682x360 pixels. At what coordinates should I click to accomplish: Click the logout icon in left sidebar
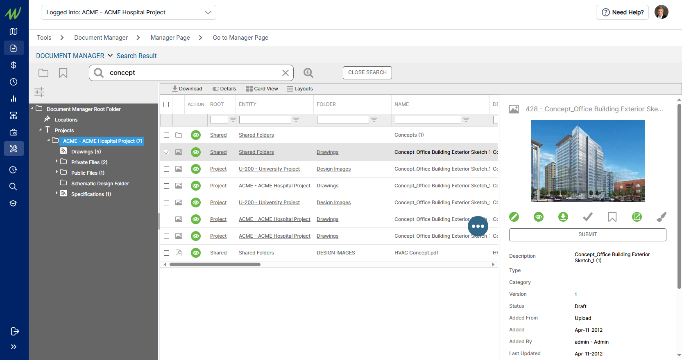point(14,331)
